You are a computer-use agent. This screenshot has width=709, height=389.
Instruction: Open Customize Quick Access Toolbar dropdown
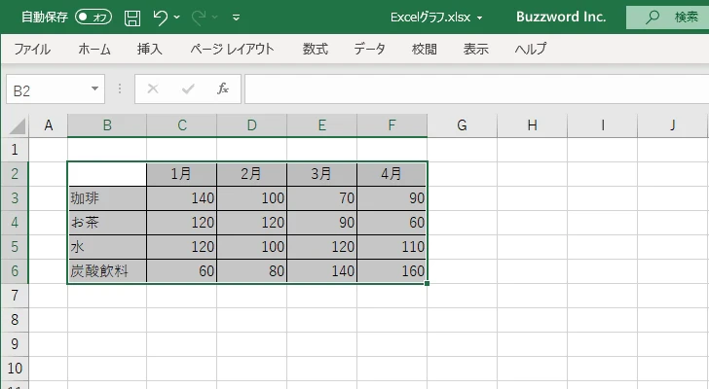pyautogui.click(x=236, y=18)
